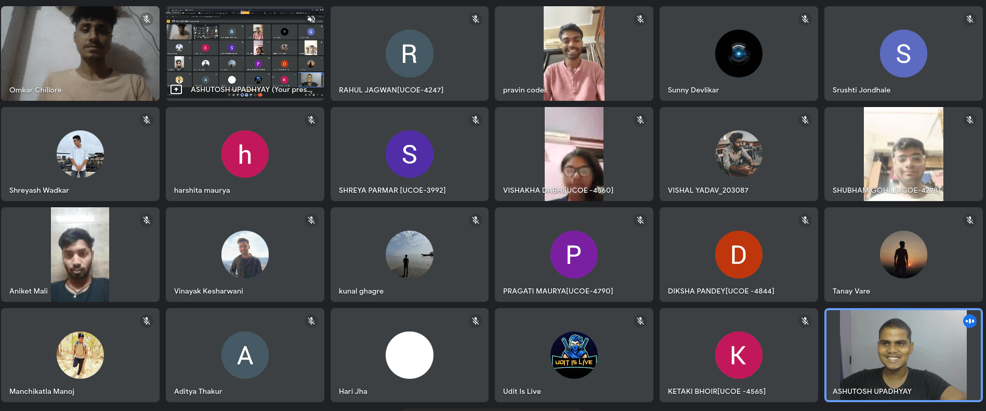
Task: Click muted audio icon on the presentation tile
Action: pos(311,19)
